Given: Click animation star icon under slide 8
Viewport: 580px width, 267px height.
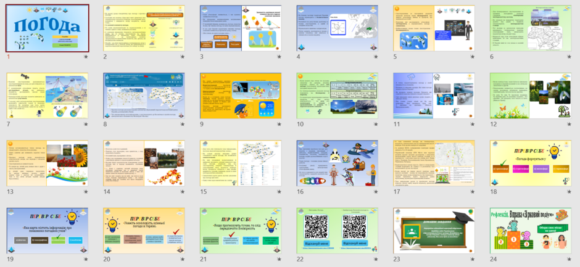Looking at the screenshot, I should (x=183, y=125).
